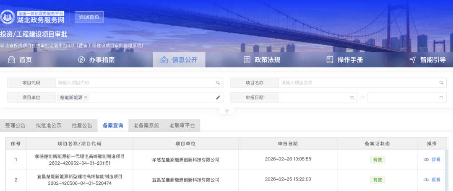The width and height of the screenshot is (453, 191).
Task: Click the eye icon in 孝感 row
Action: click(426, 160)
